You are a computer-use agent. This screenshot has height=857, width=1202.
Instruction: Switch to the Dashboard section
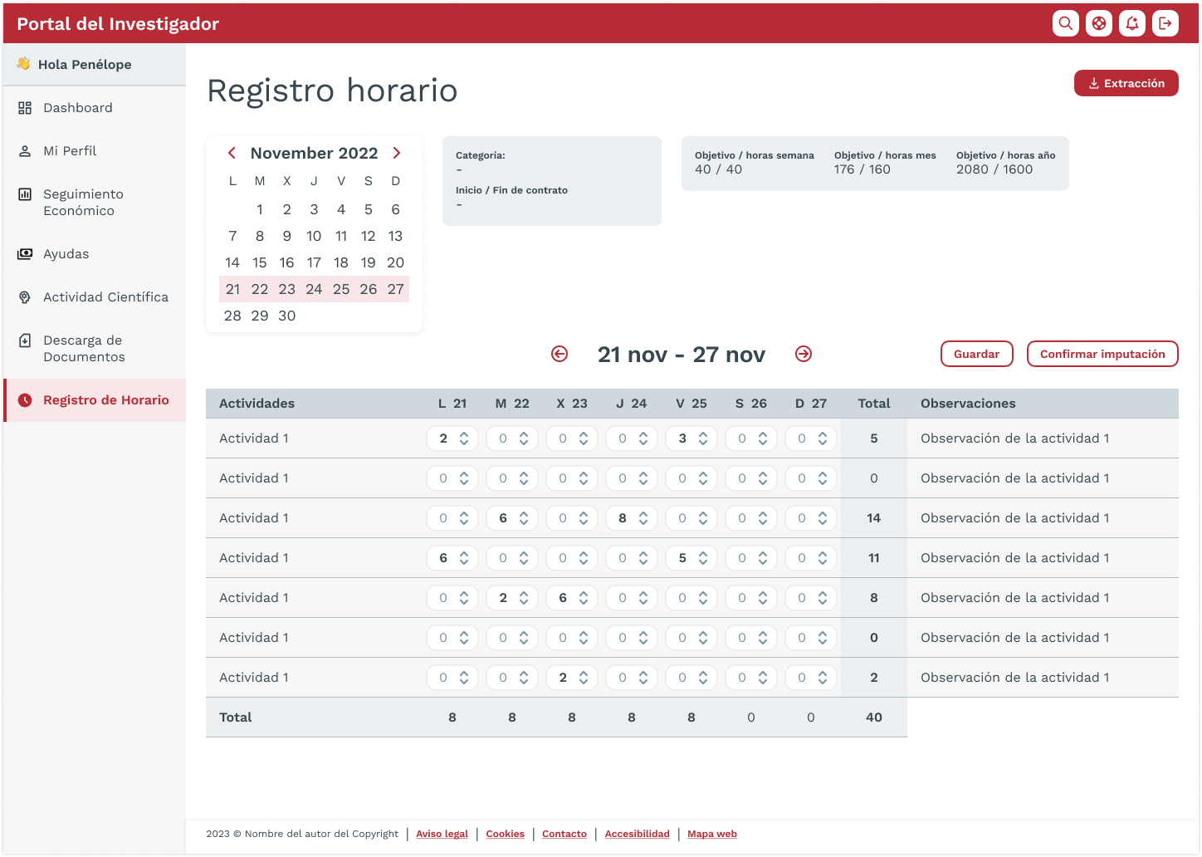pos(78,107)
